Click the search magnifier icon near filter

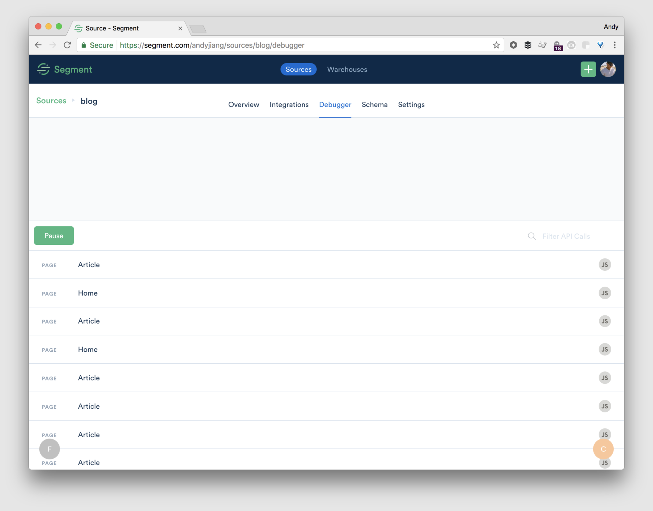531,236
